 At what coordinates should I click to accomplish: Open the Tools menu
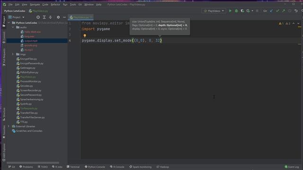(x=73, y=4)
